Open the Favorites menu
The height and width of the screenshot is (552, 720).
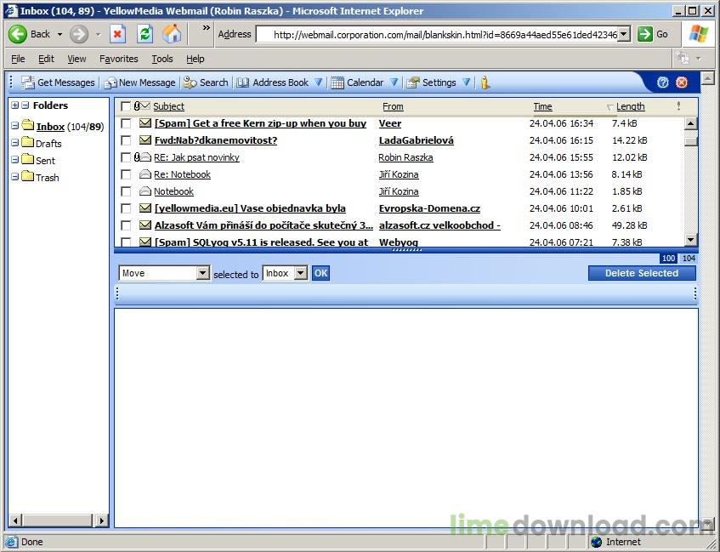118,59
